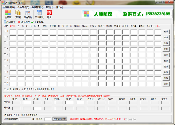
Task: Click the red 价格 column header
Action: point(157,26)
